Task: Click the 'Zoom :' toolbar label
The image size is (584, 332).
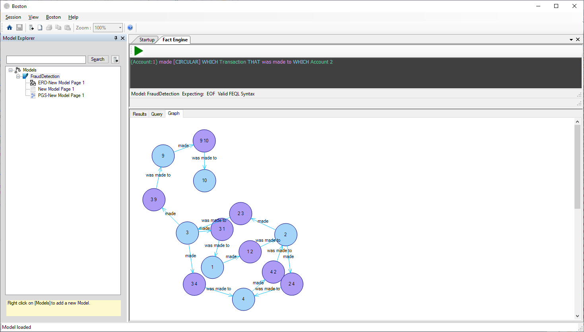Action: [x=83, y=28]
